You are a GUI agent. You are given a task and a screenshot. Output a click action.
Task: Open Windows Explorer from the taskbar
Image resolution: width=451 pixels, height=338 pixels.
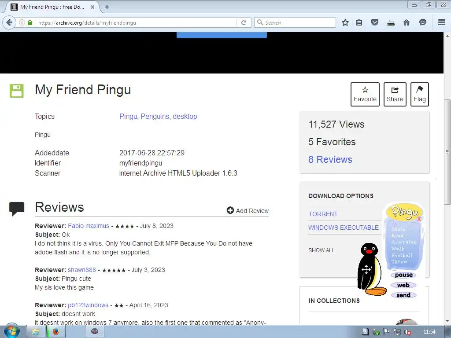pyautogui.click(x=36, y=332)
